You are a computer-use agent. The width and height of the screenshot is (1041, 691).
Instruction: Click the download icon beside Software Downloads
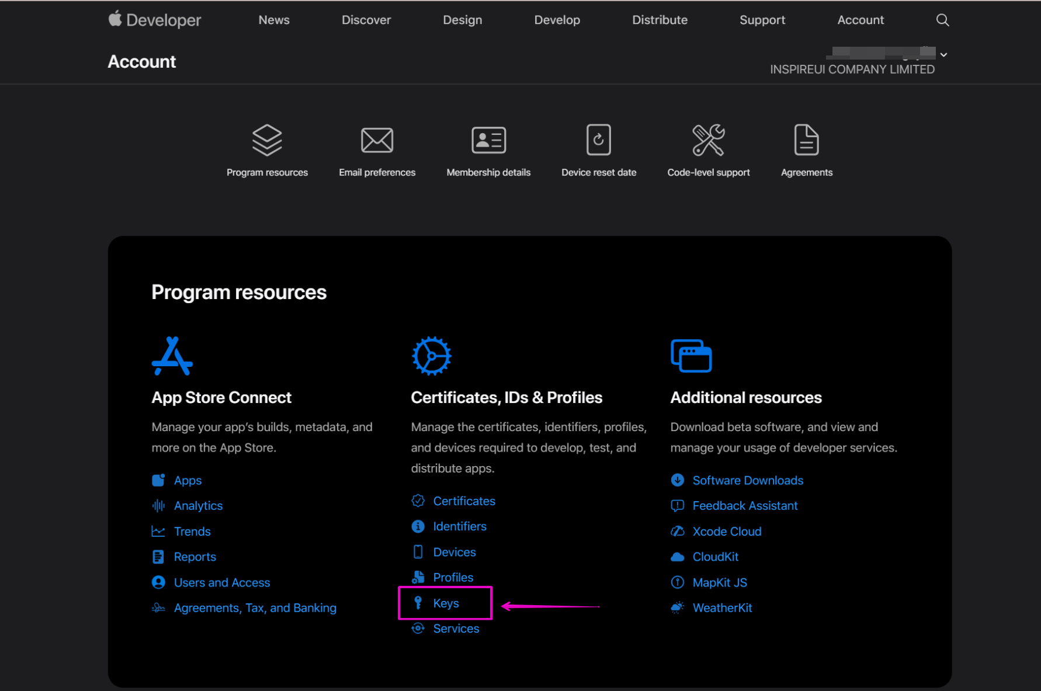(677, 480)
